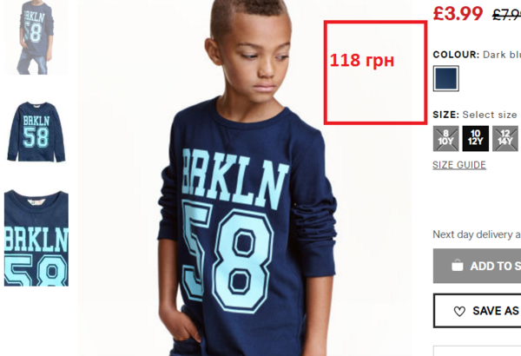Click the shopping bag icon on Add button

tap(458, 265)
